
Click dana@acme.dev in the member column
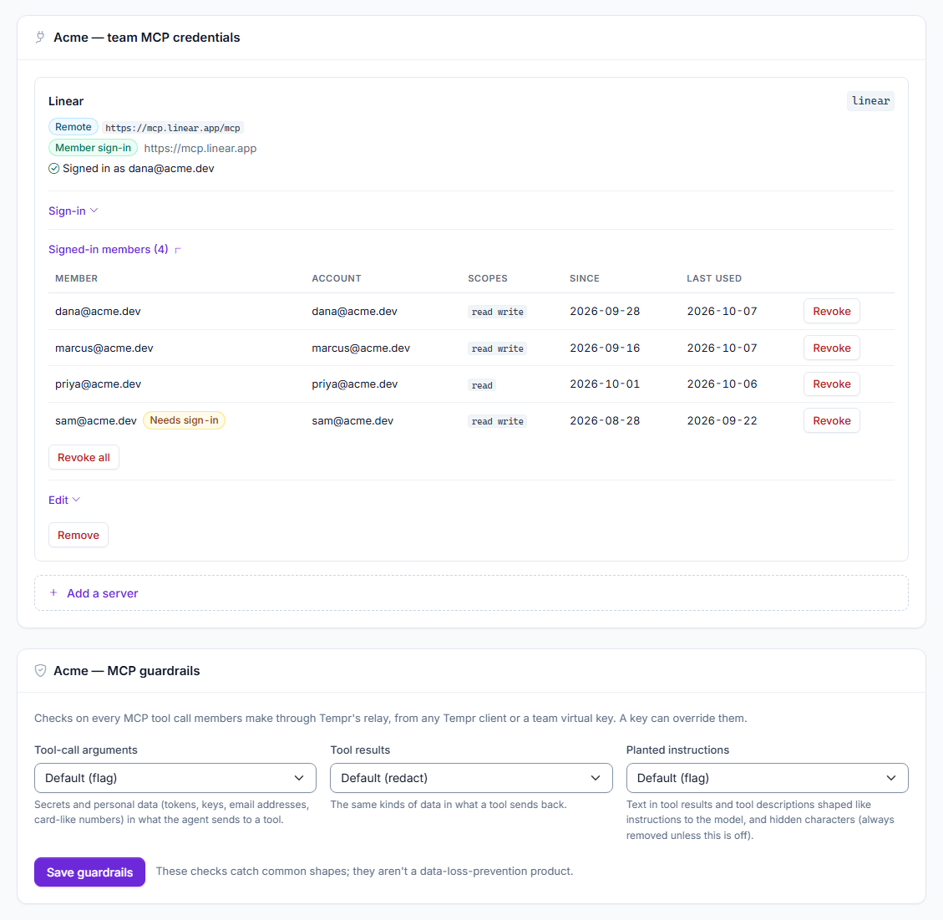point(98,311)
